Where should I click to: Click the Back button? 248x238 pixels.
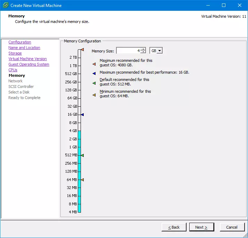tap(174, 227)
